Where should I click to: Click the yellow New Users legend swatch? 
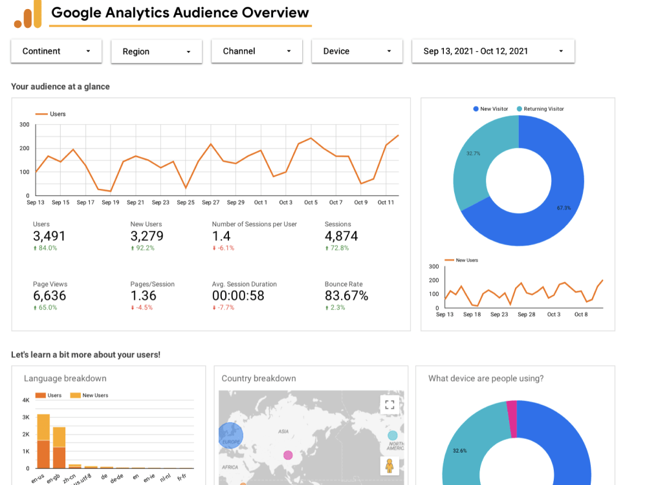tap(75, 395)
